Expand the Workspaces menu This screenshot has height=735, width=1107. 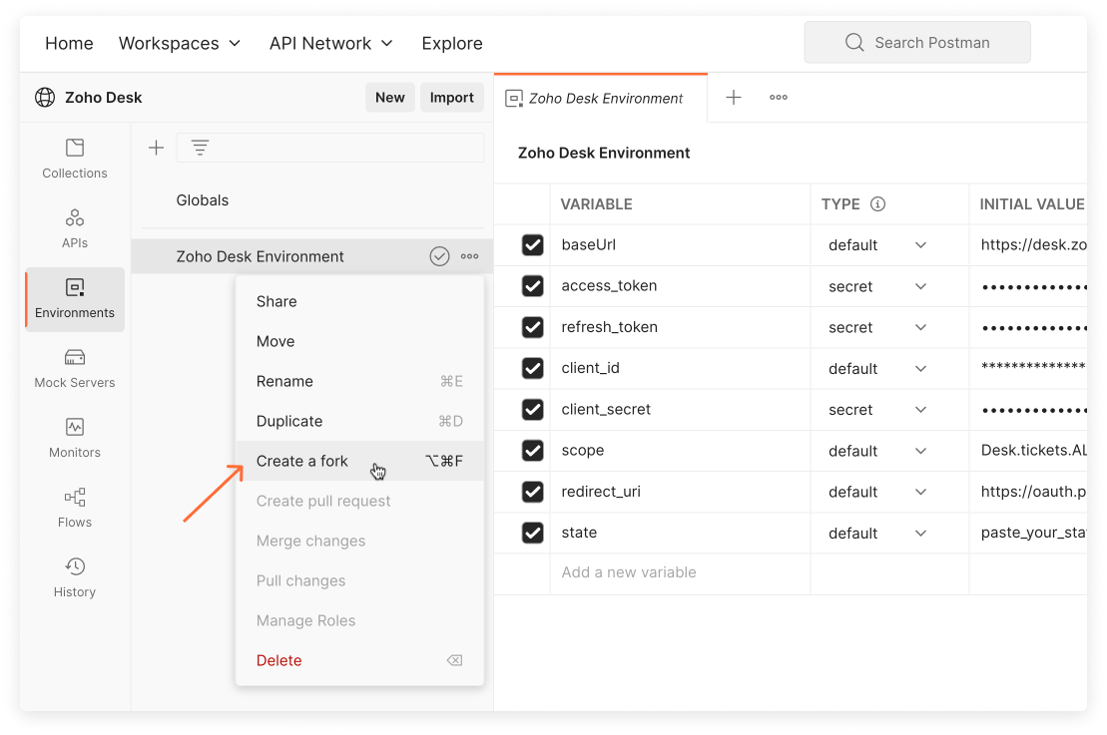[x=180, y=43]
